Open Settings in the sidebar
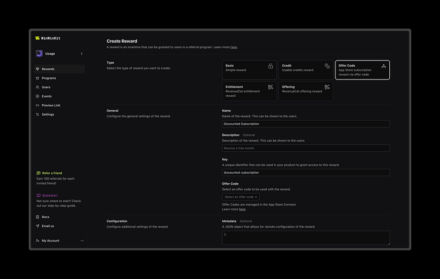The height and width of the screenshot is (279, 440). [x=59, y=114]
